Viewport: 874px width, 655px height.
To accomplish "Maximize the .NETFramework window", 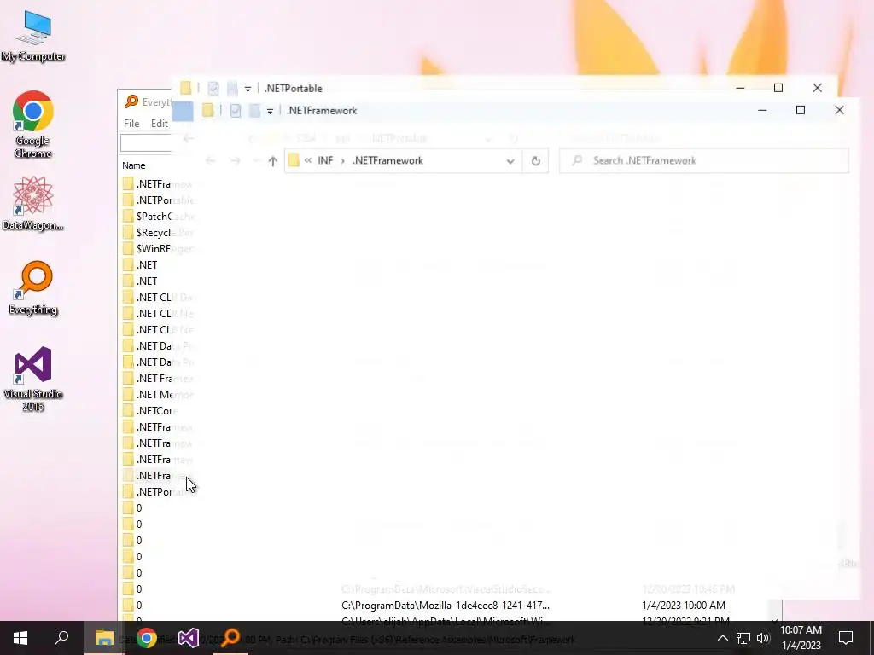I will 801,110.
